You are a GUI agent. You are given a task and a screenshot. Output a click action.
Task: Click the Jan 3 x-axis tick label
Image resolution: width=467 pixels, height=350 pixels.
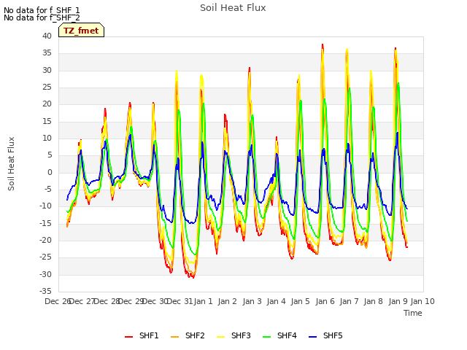(252, 301)
